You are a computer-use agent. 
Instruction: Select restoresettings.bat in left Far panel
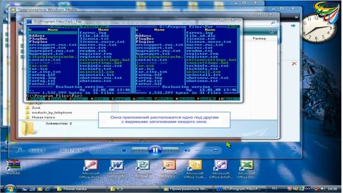pos(105,60)
